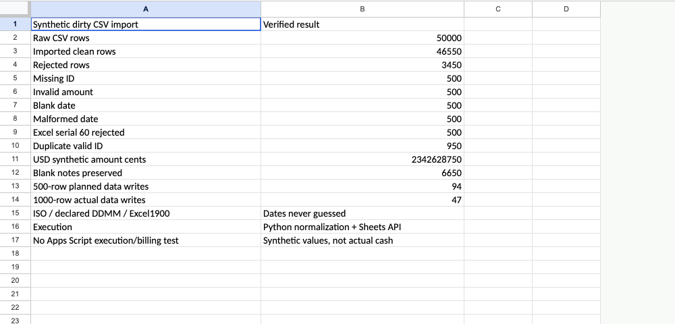Screen dimensions: 675x324
Task: Select the 'Duplicate valid ID' cell
Action: pyautogui.click(x=146, y=145)
